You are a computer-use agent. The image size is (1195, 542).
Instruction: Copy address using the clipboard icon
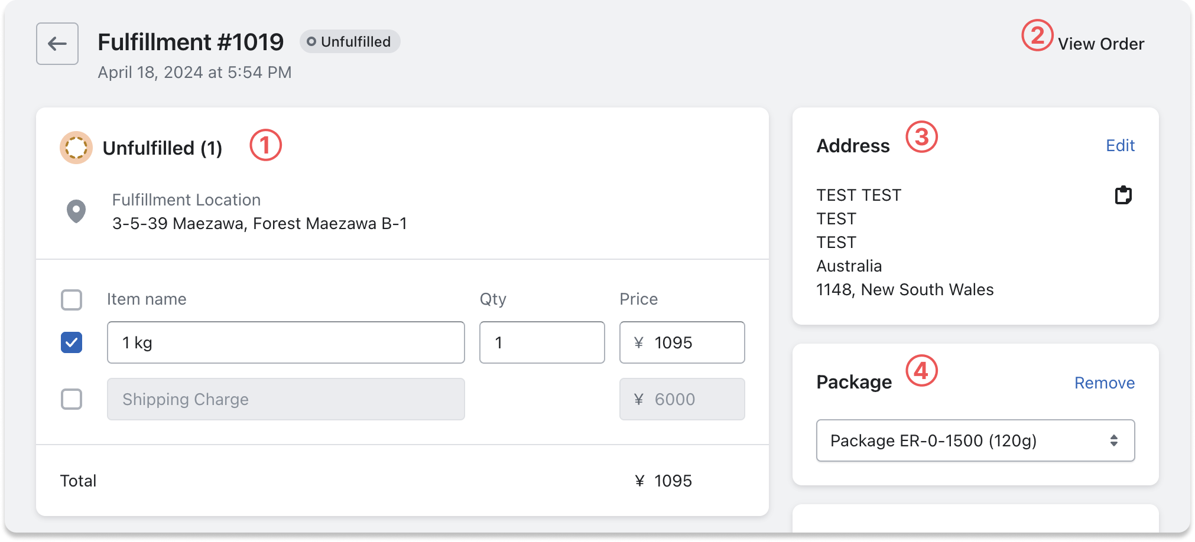[x=1123, y=195]
